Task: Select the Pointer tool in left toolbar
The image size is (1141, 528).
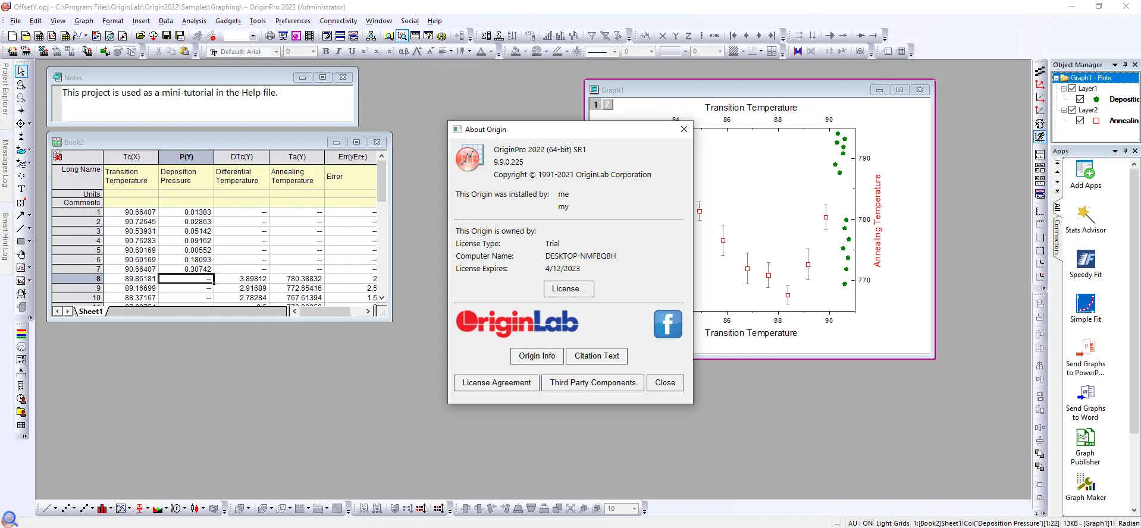Action: click(21, 71)
